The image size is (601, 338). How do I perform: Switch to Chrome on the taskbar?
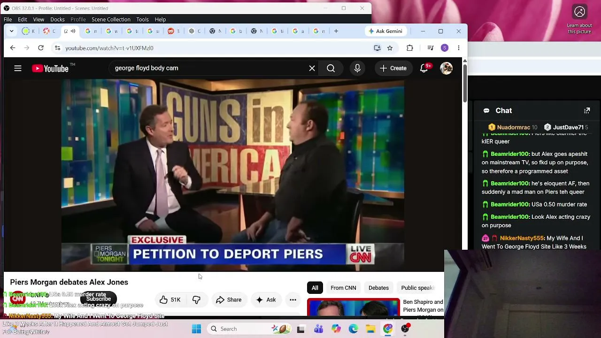tap(388, 329)
